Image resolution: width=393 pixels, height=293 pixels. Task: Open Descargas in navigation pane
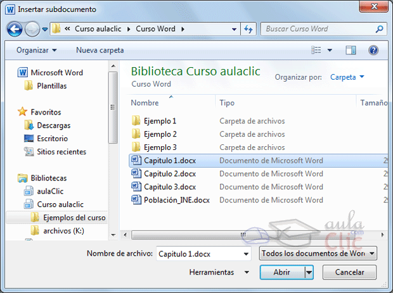pyautogui.click(x=48, y=125)
